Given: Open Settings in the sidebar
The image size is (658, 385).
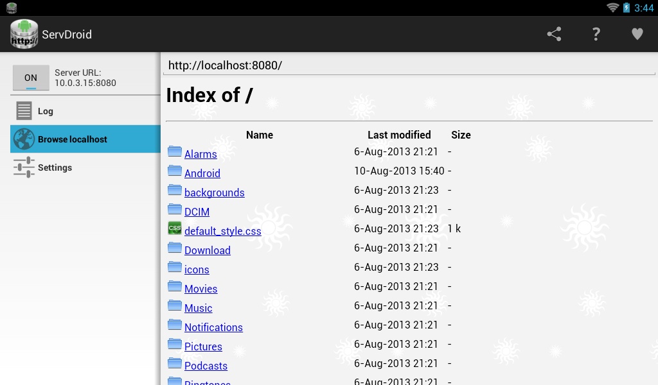Looking at the screenshot, I should pos(85,167).
